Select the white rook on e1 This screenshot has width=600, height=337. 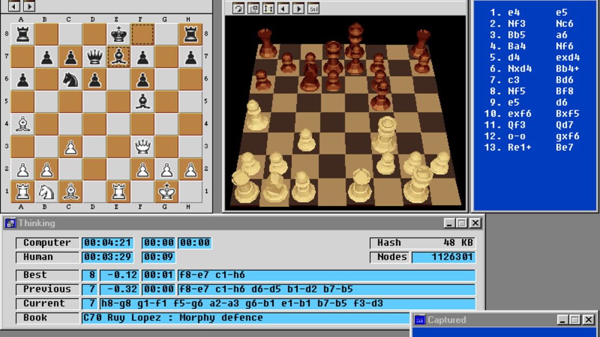pos(118,191)
